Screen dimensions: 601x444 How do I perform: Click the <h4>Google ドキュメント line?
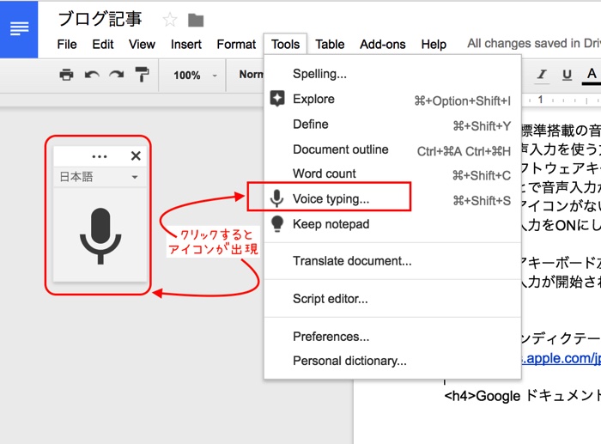click(522, 396)
